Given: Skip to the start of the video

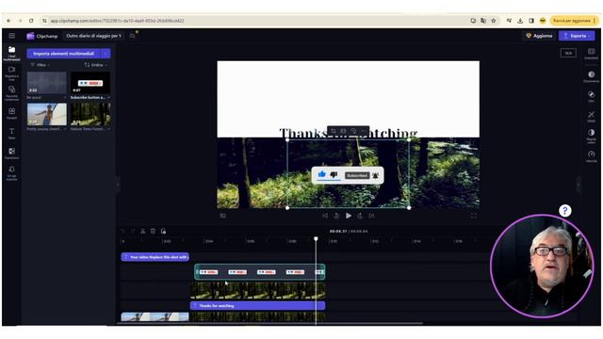Looking at the screenshot, I should pos(325,216).
